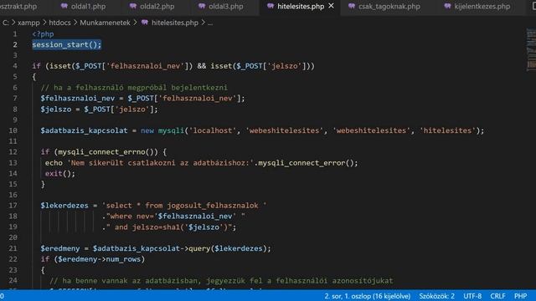Screen dimensions: 536x301
Task: Click the 'hitelesites' database name string
Action: tap(447, 130)
